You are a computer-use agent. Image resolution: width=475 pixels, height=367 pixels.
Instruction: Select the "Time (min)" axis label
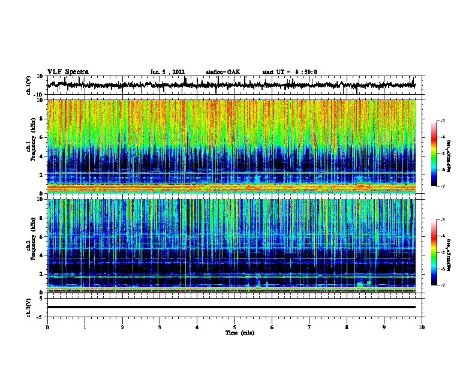click(x=240, y=333)
